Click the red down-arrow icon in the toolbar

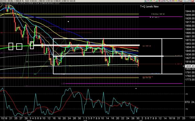pos(173,1)
